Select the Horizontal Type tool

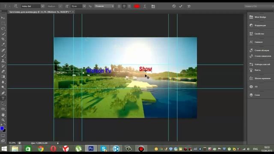(x=3, y=98)
